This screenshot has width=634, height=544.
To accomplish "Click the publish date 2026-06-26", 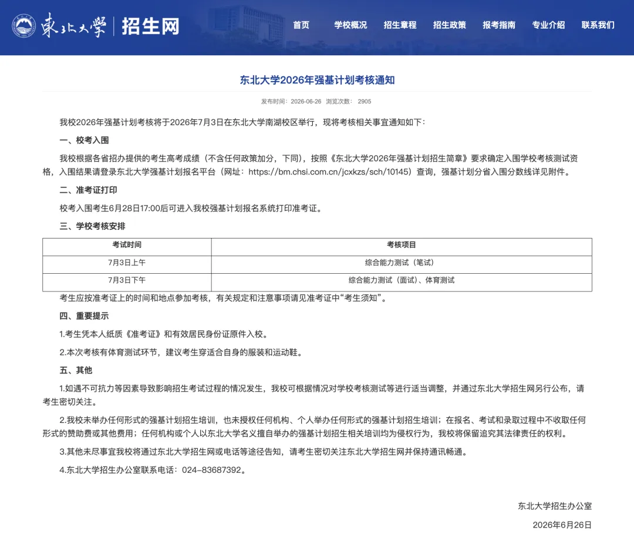I will point(306,102).
